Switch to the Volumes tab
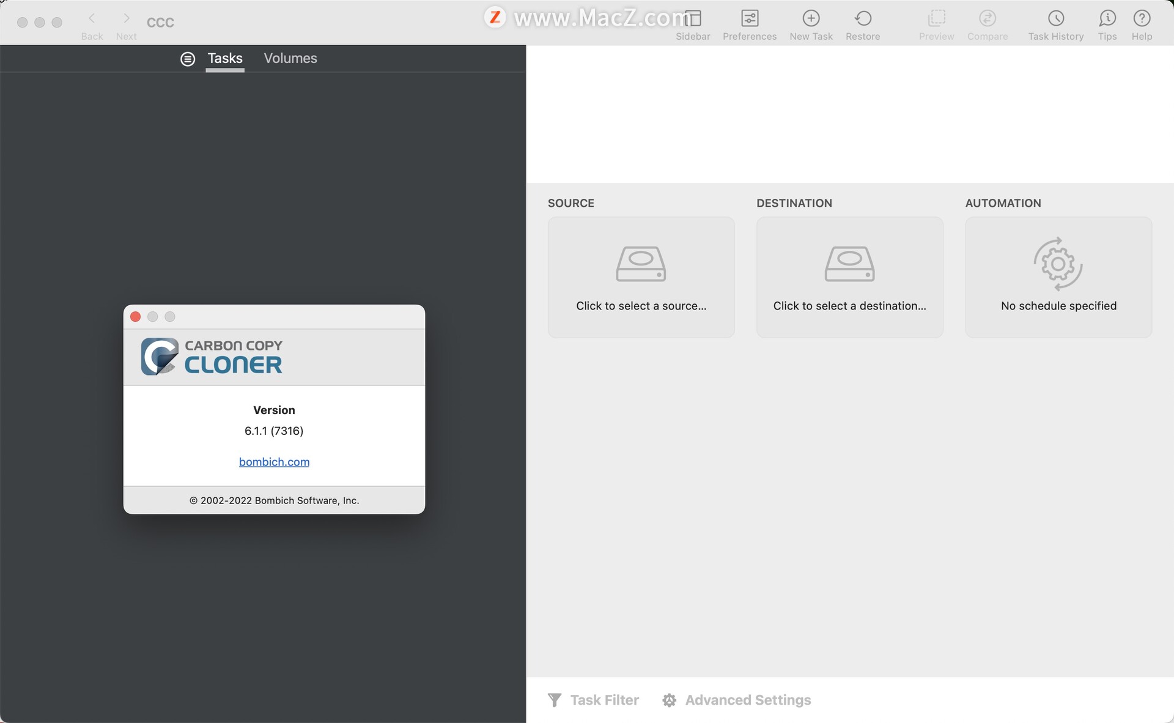Screen dimensions: 1174x723 [x=290, y=58]
